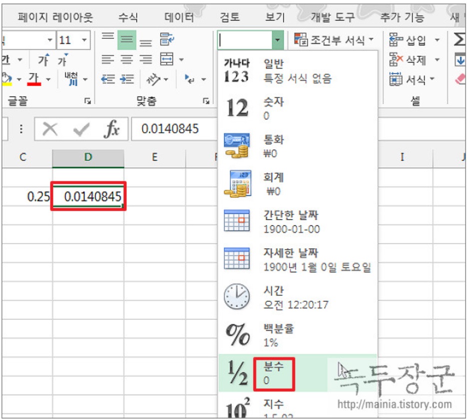This screenshot has width=467, height=419.
Task: Click insert function fx button
Action: coord(112,129)
